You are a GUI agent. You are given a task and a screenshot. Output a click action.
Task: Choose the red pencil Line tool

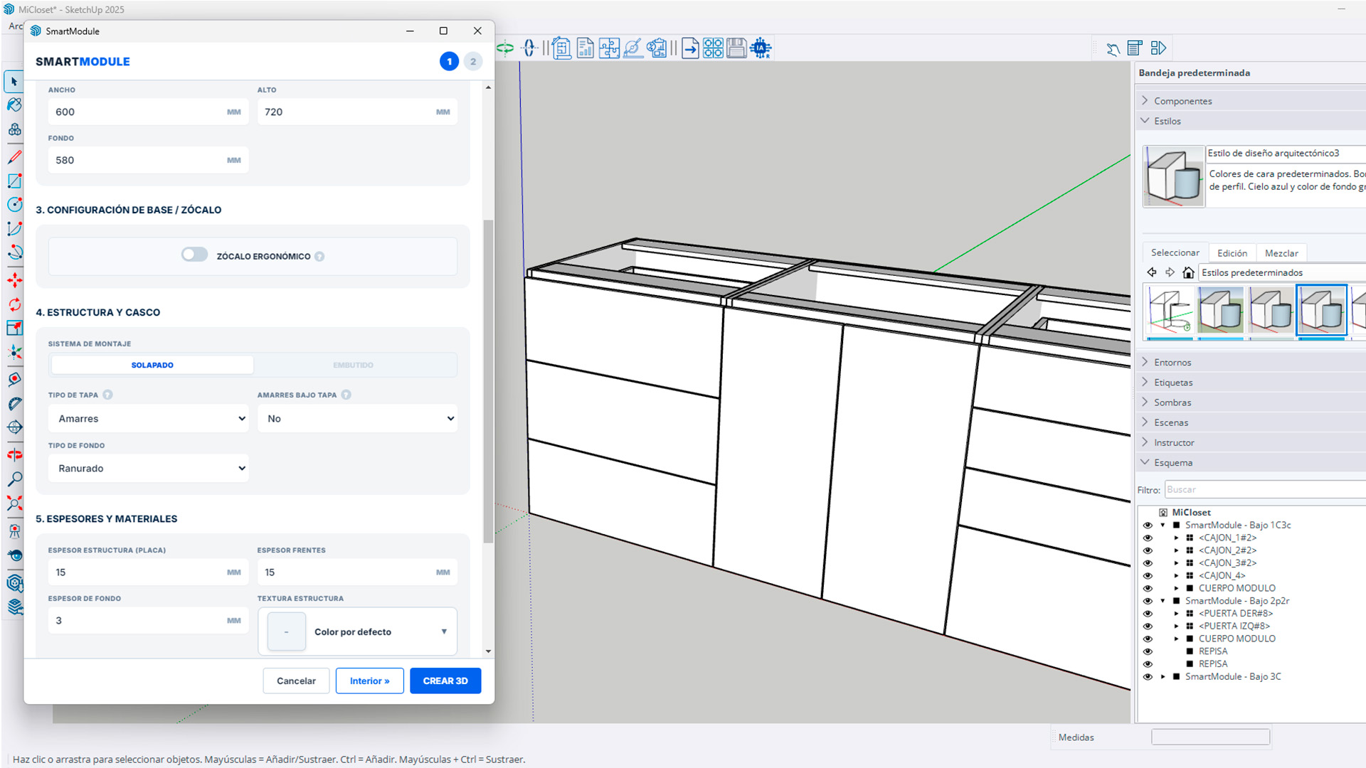pos(14,157)
